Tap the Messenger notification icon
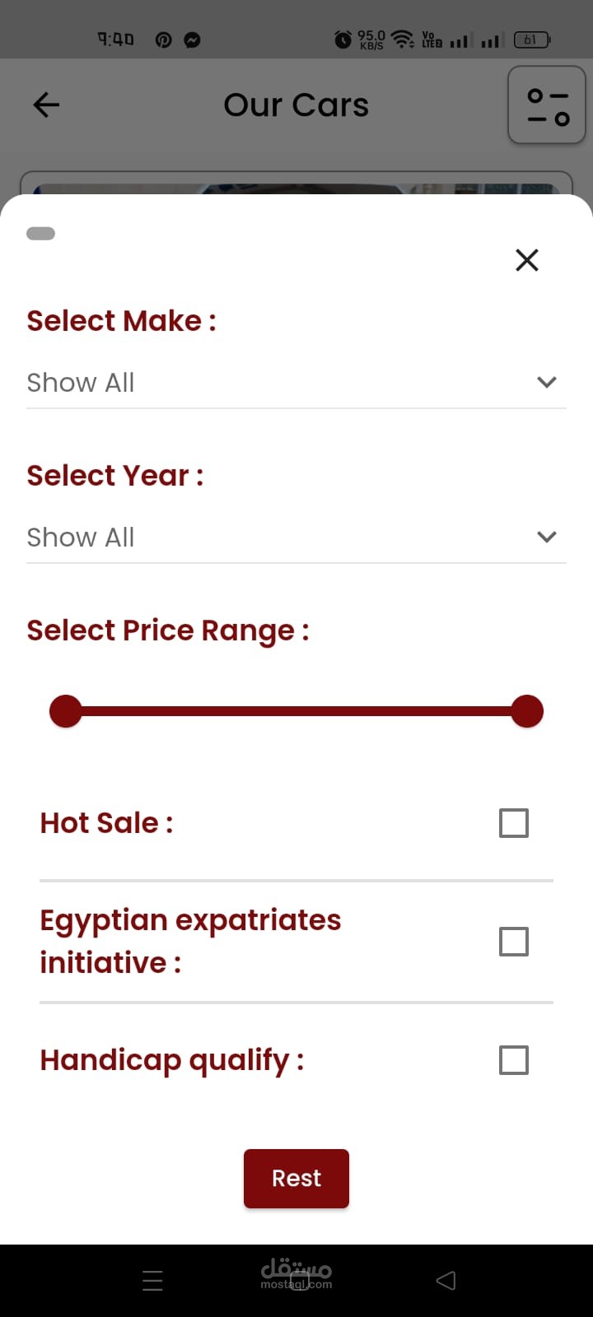This screenshot has height=1317, width=593. click(192, 40)
